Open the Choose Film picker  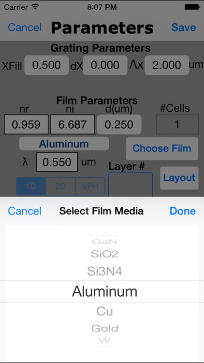click(x=162, y=149)
